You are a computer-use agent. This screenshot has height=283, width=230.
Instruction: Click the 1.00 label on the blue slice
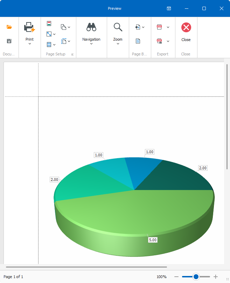tap(150, 152)
